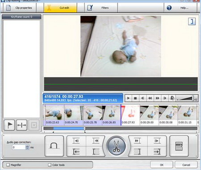The image size is (201, 170).
Task: Click the timeline position handle
Action: [85, 128]
